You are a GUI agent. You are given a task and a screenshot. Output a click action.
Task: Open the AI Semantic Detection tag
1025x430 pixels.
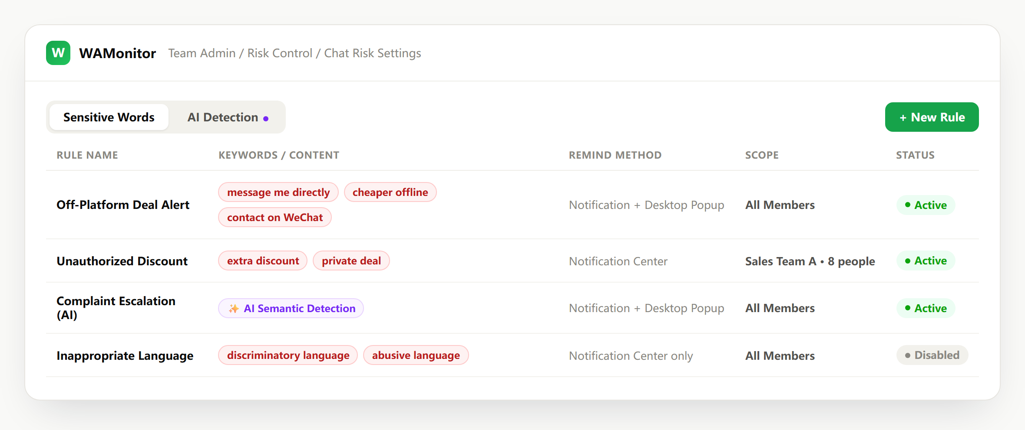pos(291,308)
